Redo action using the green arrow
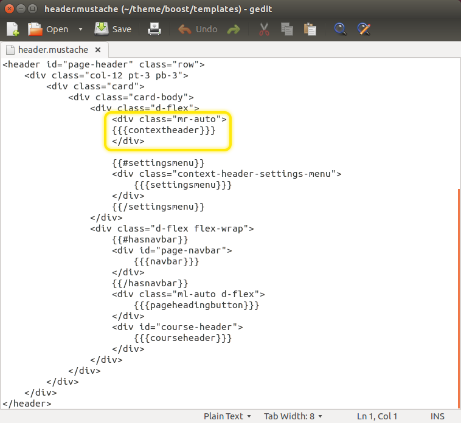461x423 pixels. (234, 29)
